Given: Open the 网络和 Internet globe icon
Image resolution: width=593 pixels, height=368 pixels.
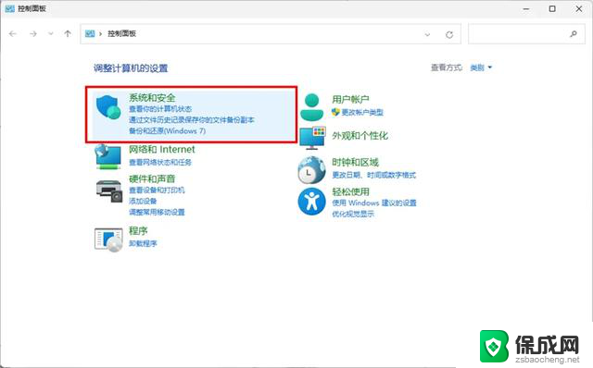Looking at the screenshot, I should [107, 156].
